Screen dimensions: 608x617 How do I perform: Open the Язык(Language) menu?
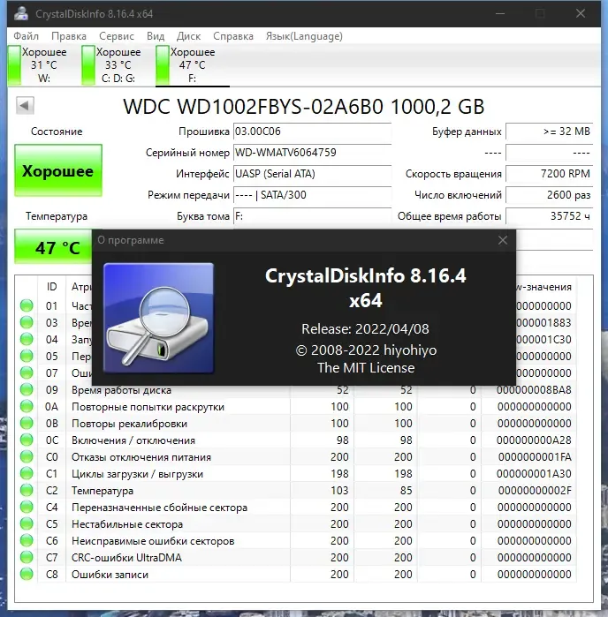pos(304,36)
